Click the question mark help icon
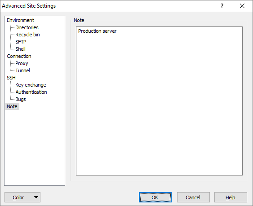This screenshot has width=253, height=206. [x=222, y=6]
